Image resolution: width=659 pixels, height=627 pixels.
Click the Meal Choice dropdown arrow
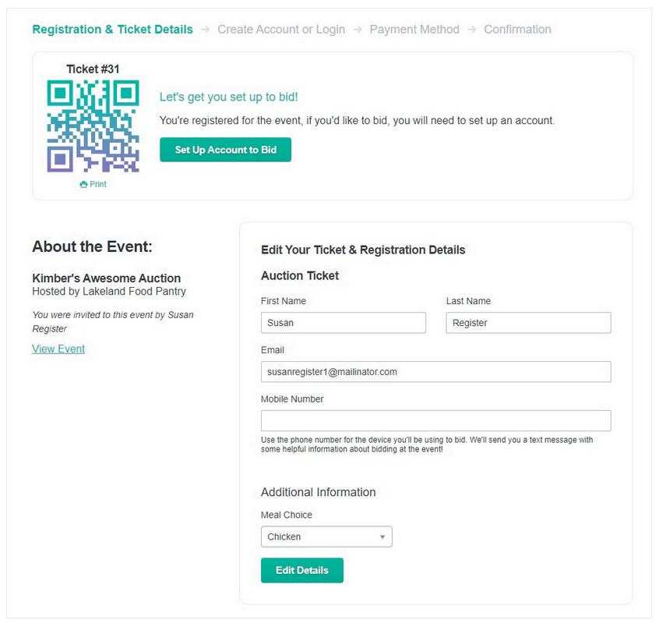(382, 537)
